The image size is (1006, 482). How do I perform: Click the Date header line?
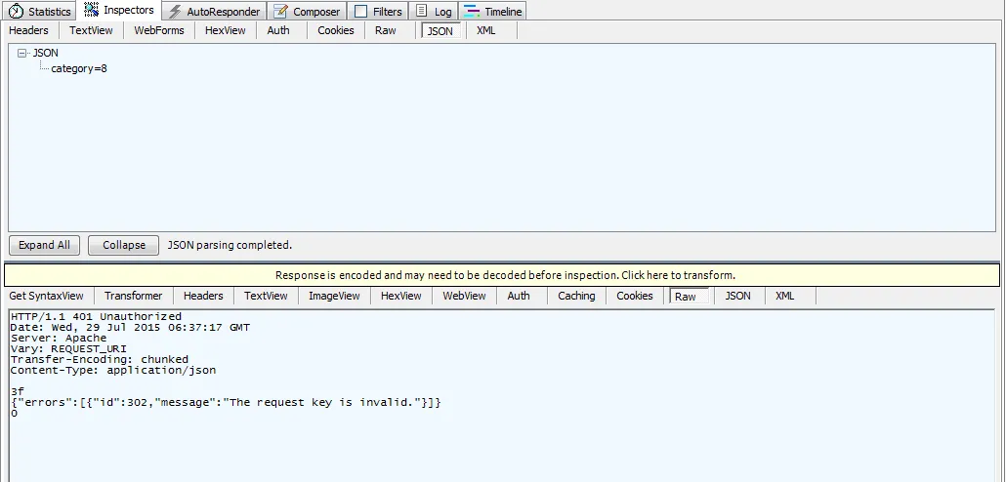130,328
